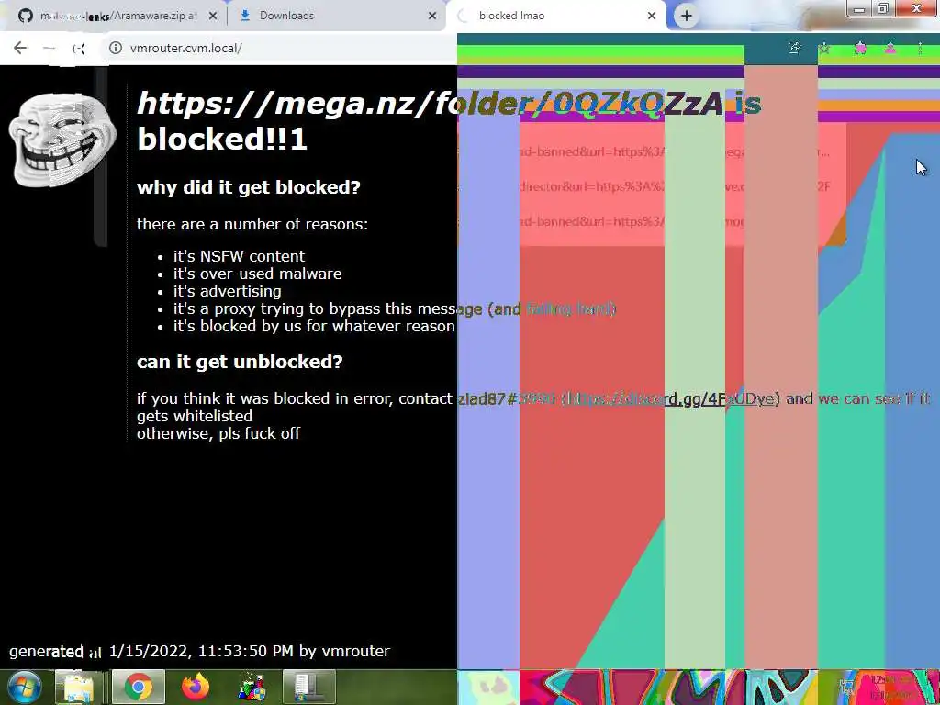
Task: Switch to the GitHub Aramaware.zip tab
Action: (x=115, y=17)
